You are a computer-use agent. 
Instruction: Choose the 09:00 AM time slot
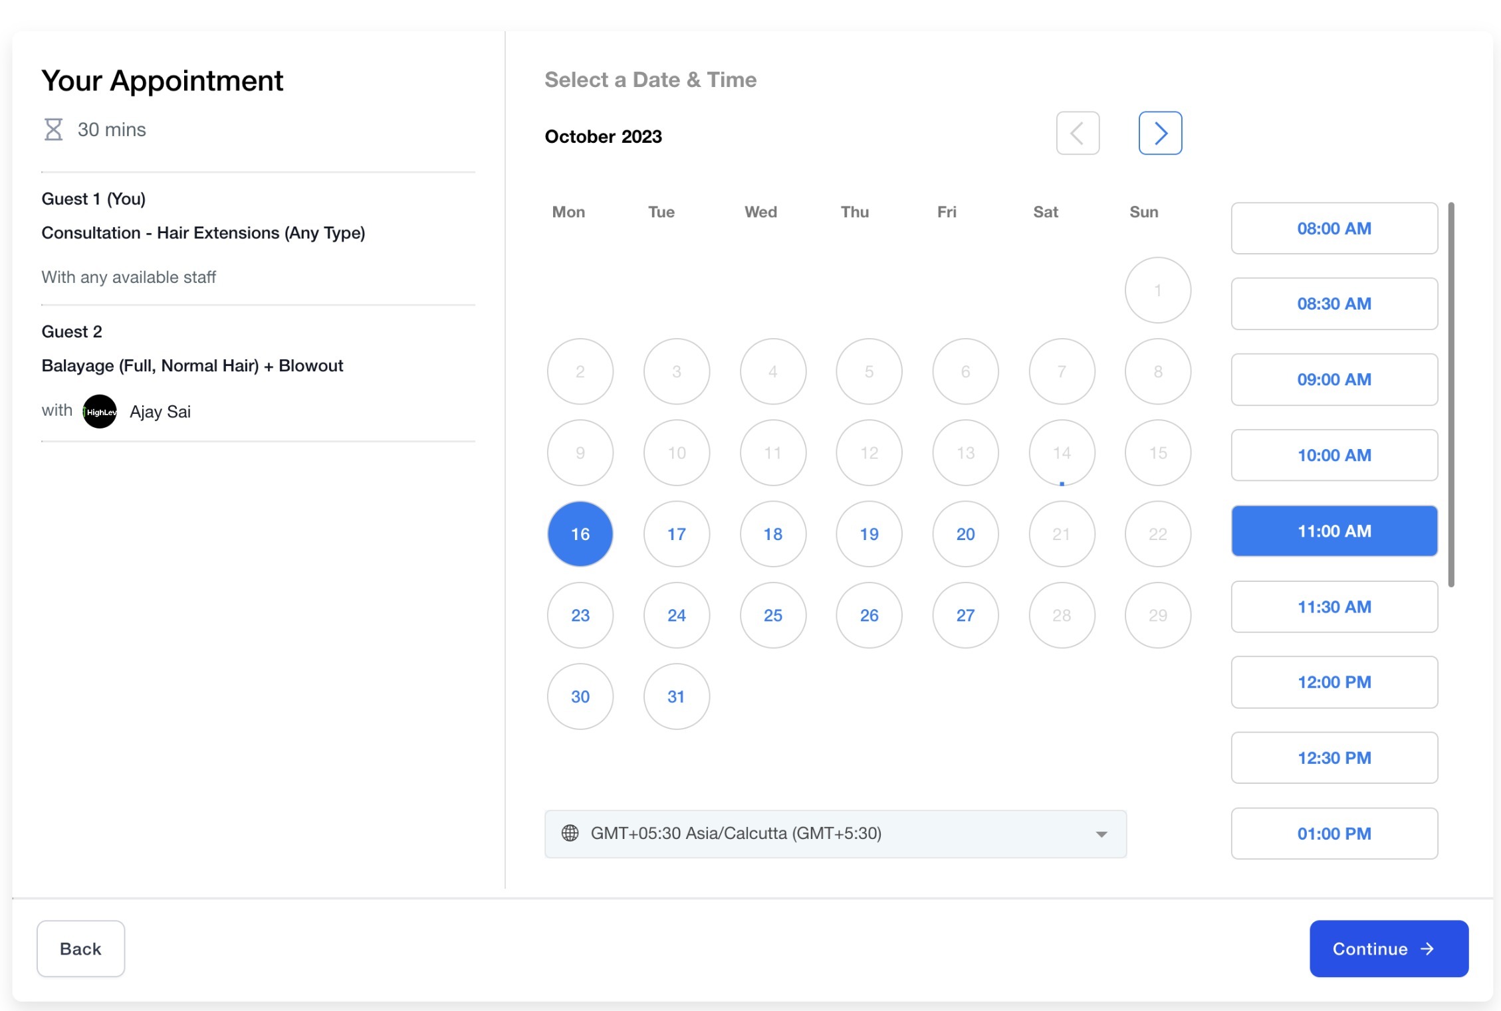1333,379
